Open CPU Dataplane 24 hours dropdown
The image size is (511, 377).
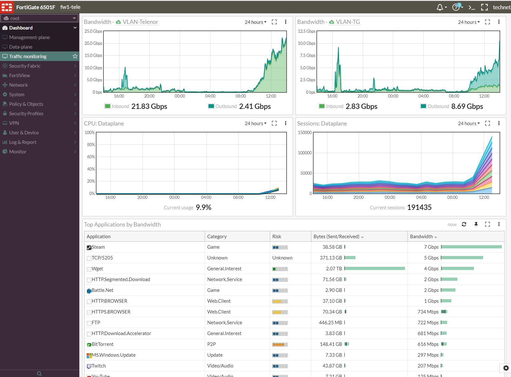pyautogui.click(x=255, y=123)
